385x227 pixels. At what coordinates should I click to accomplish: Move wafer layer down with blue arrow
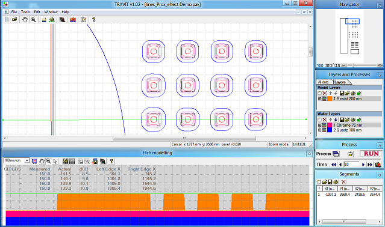pyautogui.click(x=336, y=120)
